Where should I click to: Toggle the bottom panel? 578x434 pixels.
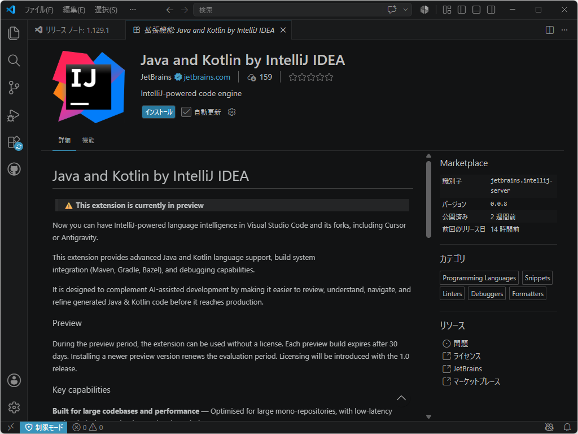coord(476,10)
